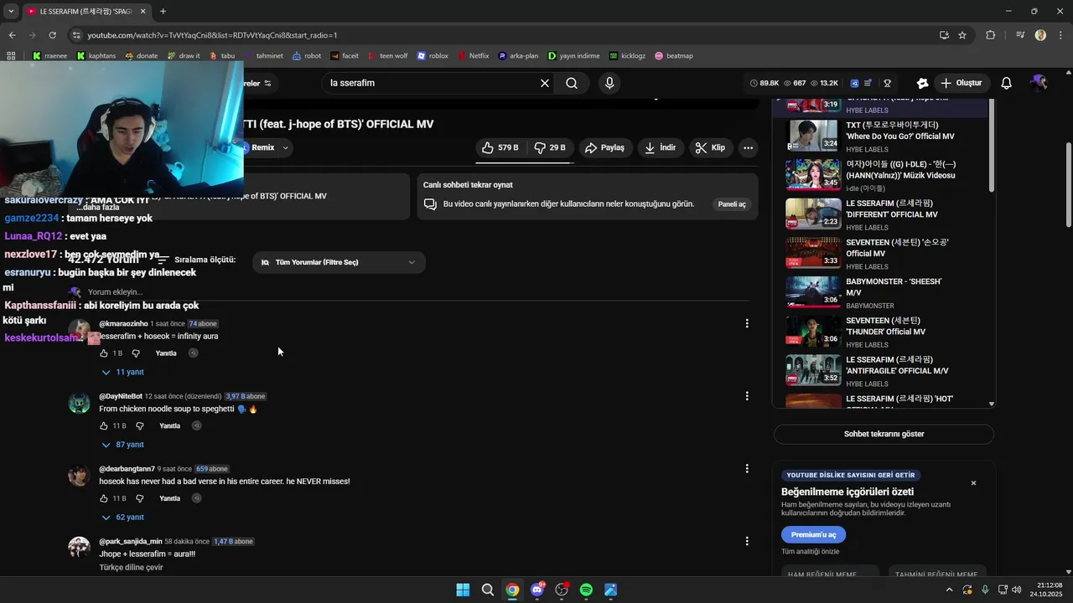
Task: Click the Oluştur create button
Action: [961, 83]
